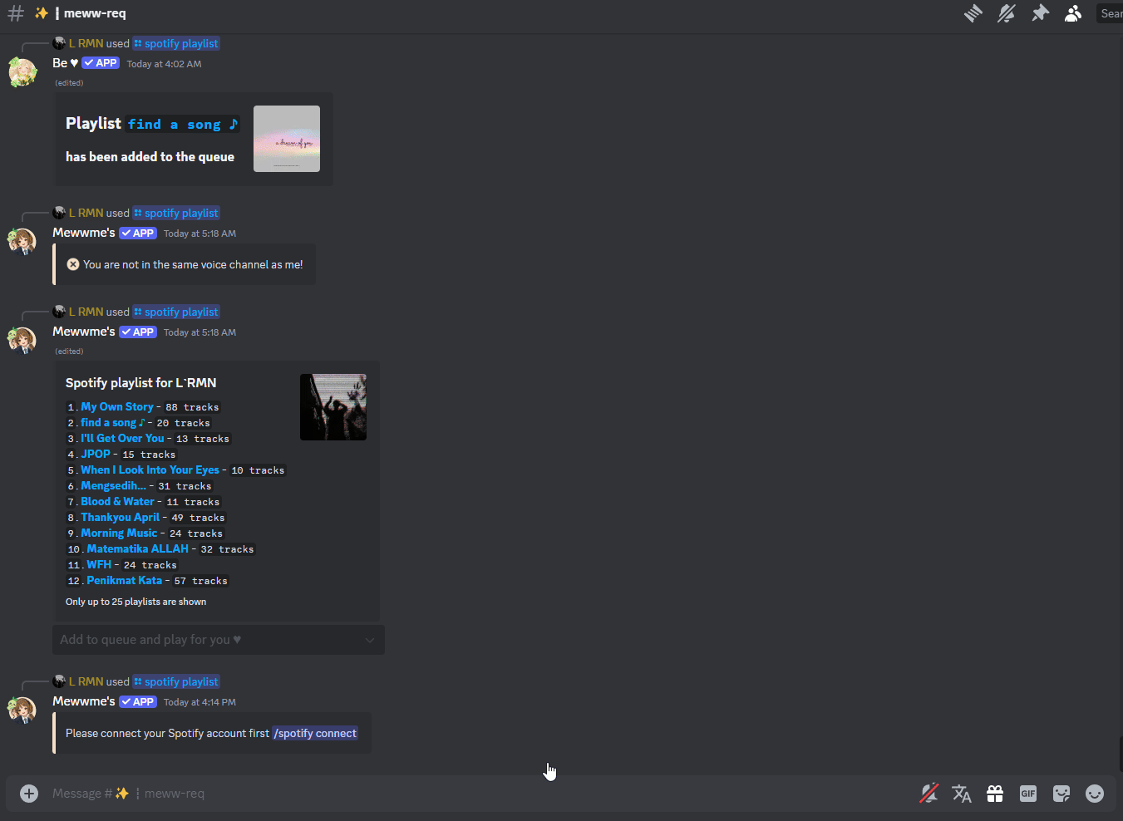Click the 'find a song' playlist cover thumbnail

point(286,138)
